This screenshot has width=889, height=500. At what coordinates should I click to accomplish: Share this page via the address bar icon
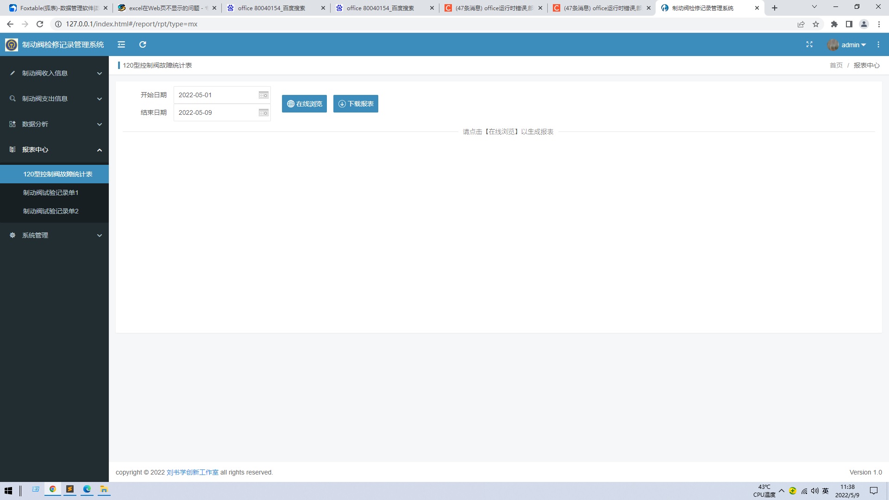tap(801, 24)
